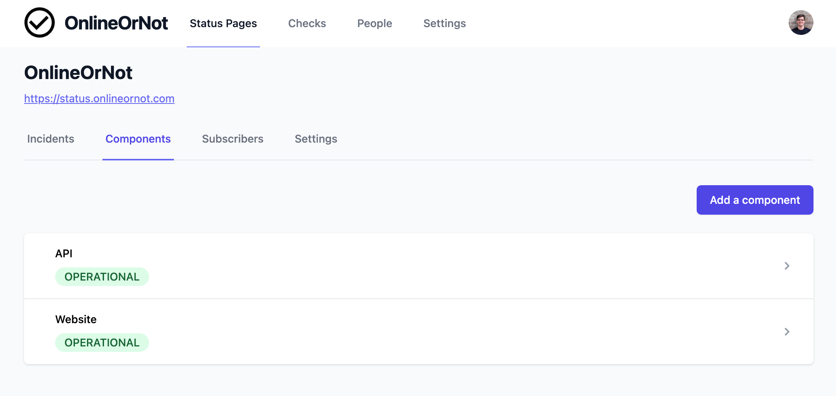Image resolution: width=836 pixels, height=396 pixels.
Task: Switch to the Incidents tab
Action: tap(50, 139)
